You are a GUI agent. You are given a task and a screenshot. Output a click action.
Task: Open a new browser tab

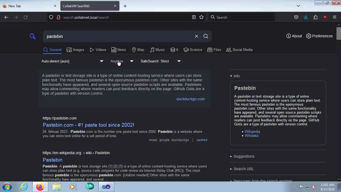[x=125, y=6]
